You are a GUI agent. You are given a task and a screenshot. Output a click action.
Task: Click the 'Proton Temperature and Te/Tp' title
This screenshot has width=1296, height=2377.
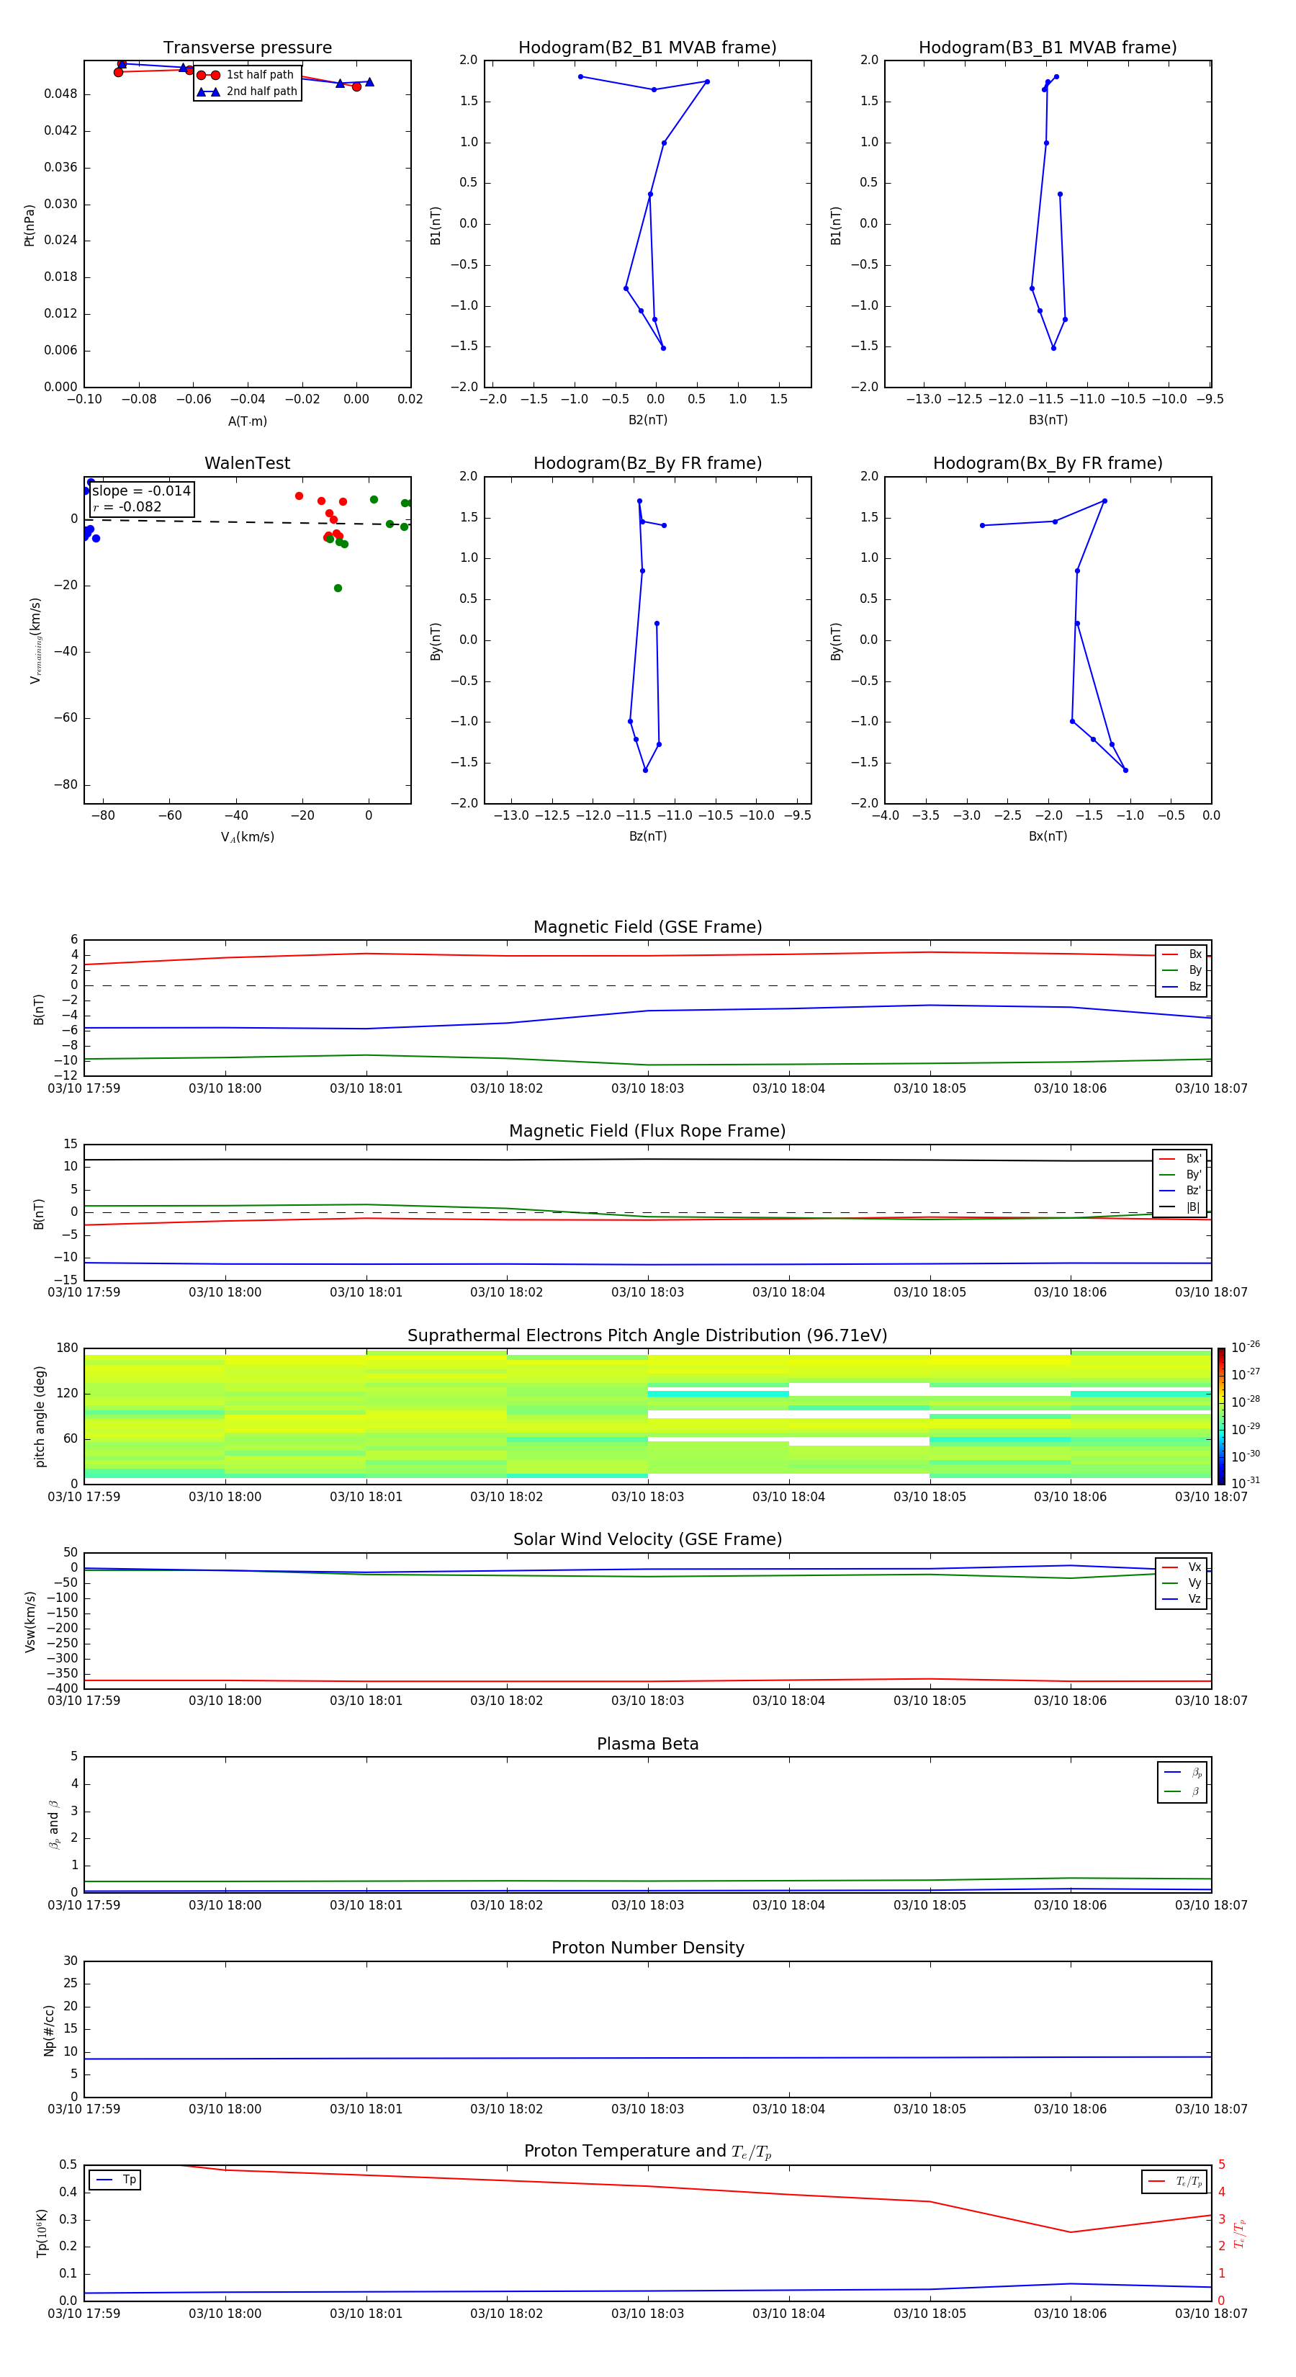coord(647,2152)
